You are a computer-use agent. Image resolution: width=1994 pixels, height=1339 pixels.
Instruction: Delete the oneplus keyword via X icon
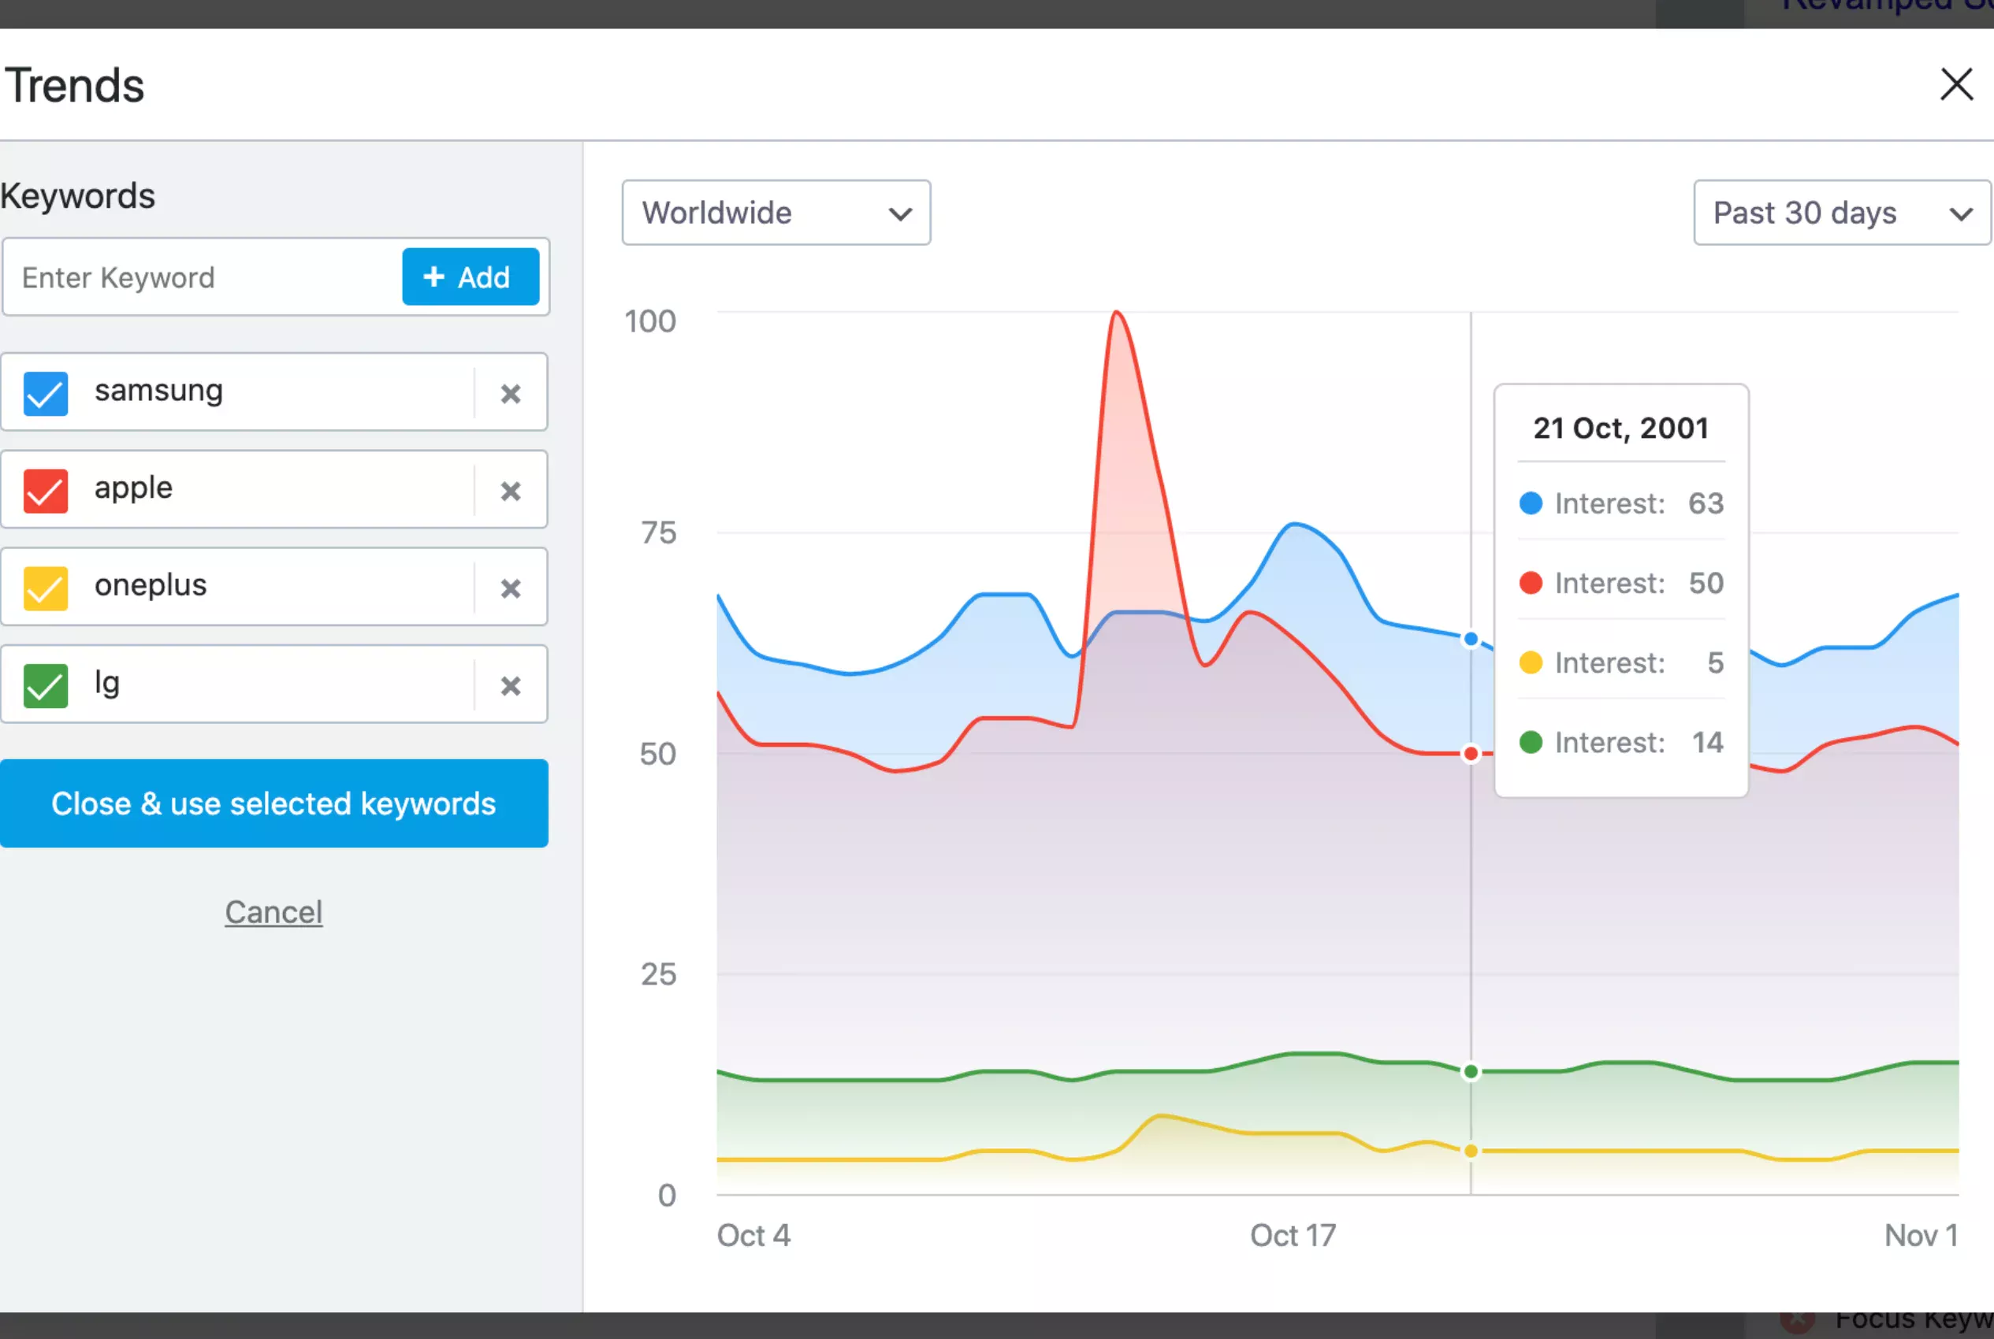click(x=510, y=588)
